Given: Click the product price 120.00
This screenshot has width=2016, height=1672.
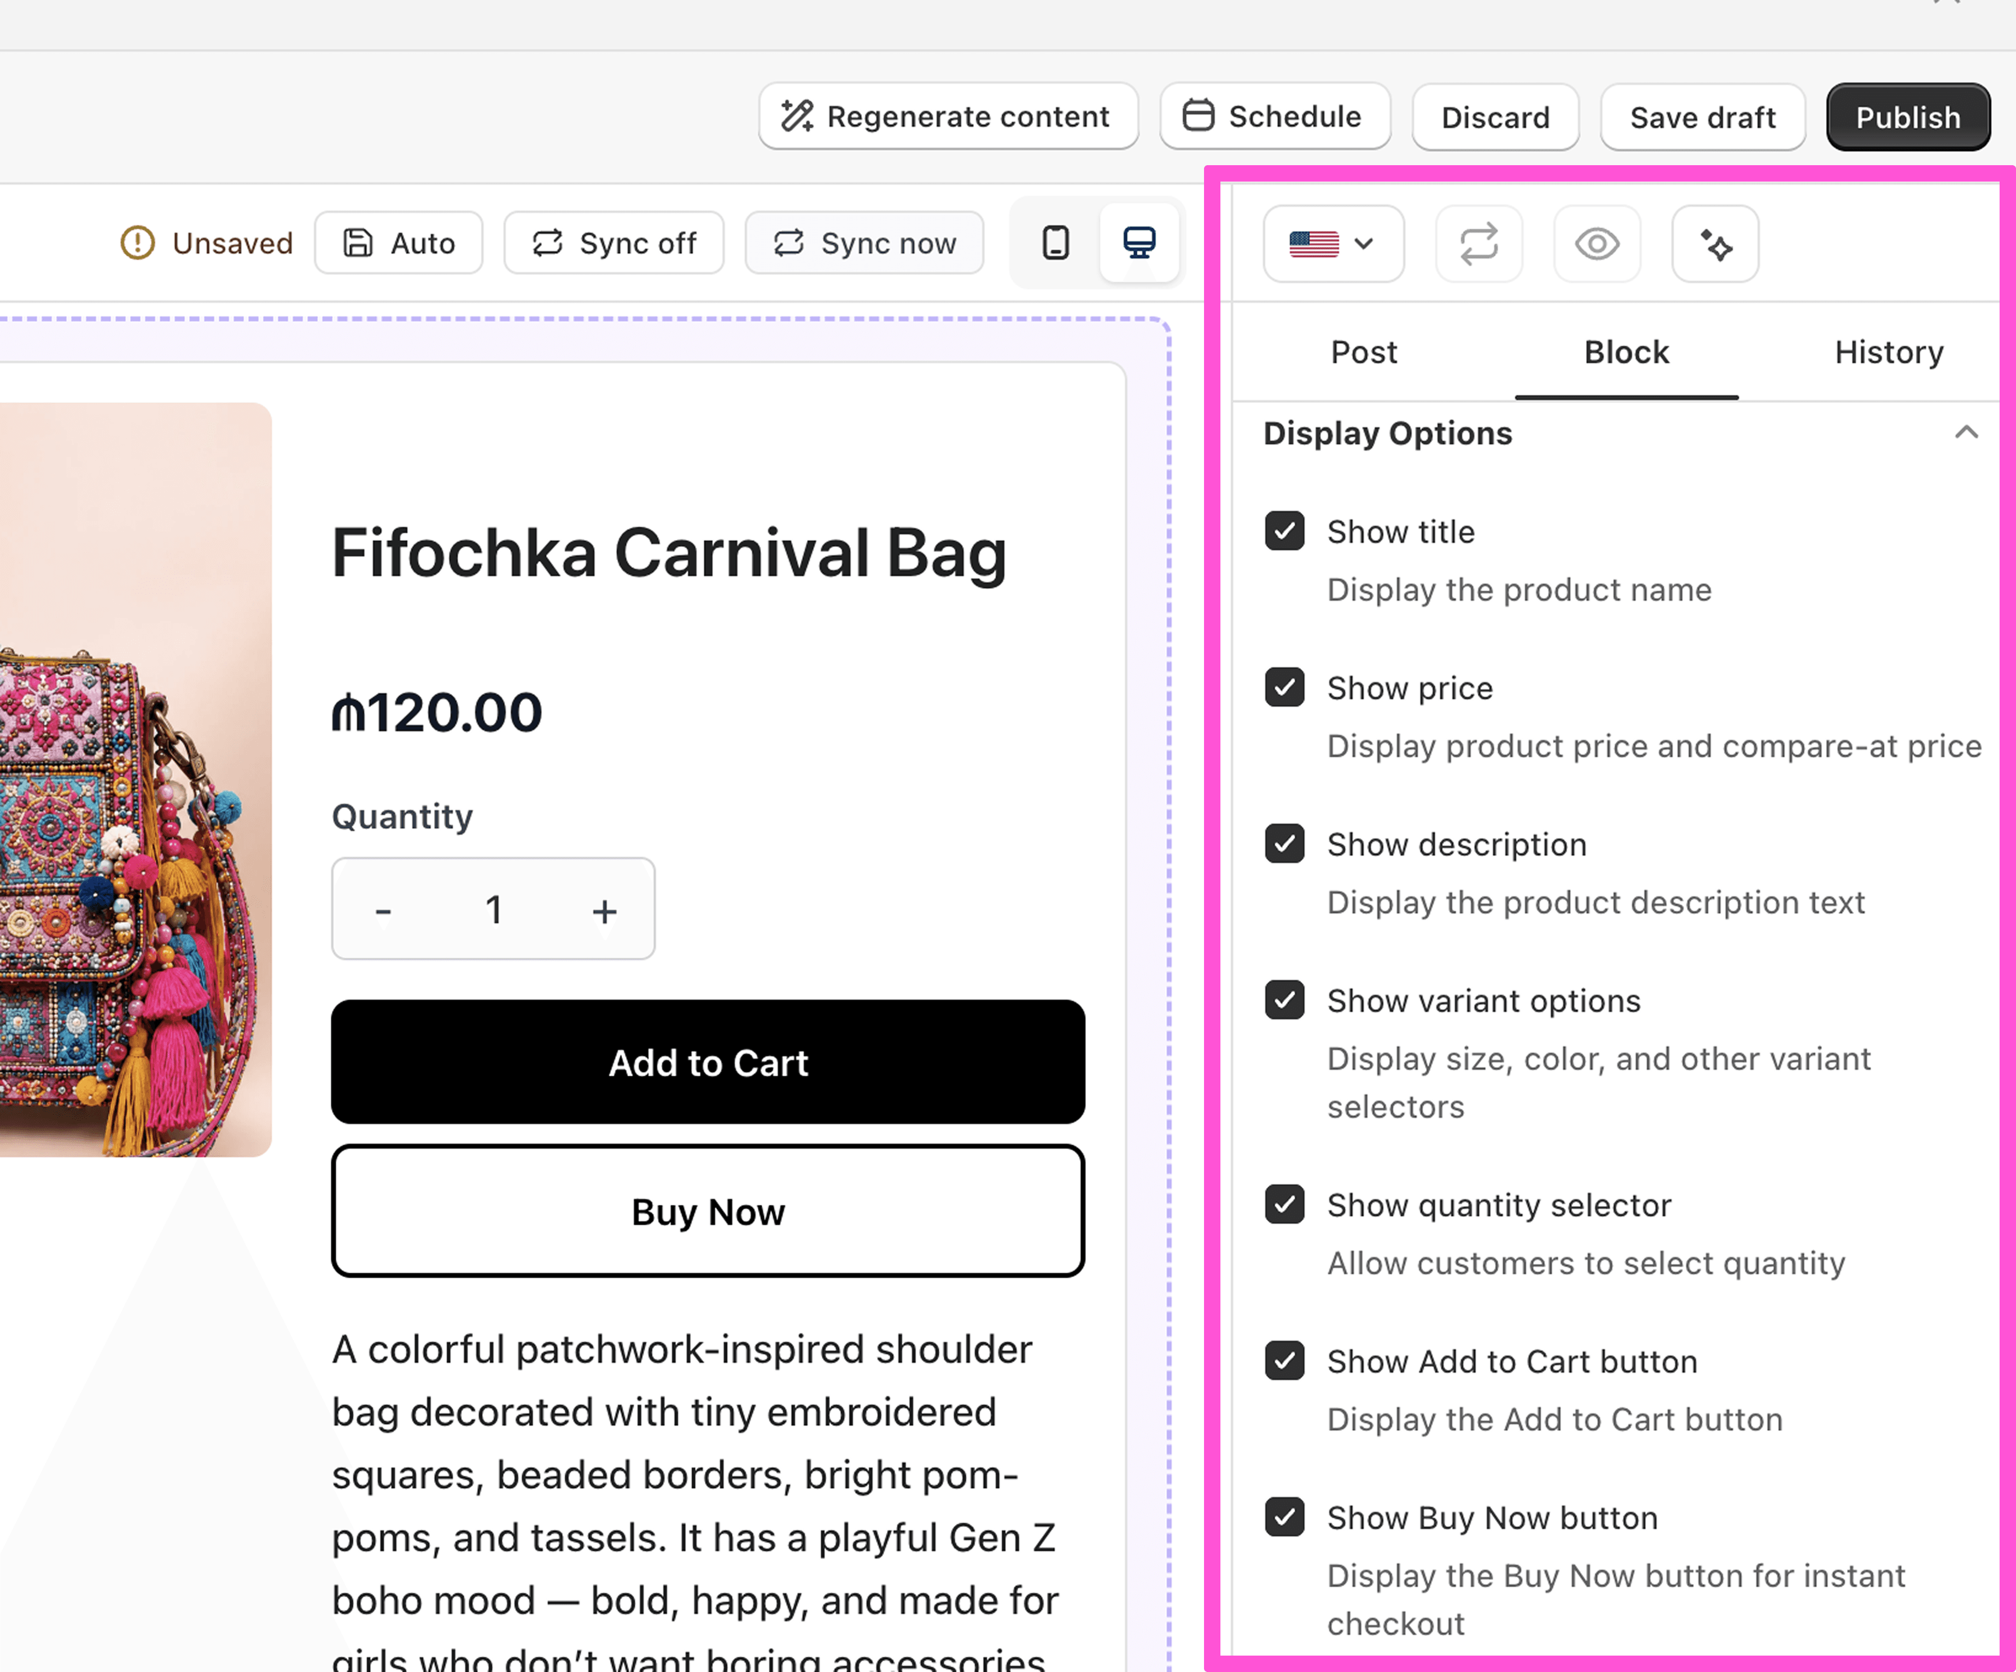Looking at the screenshot, I should [438, 713].
